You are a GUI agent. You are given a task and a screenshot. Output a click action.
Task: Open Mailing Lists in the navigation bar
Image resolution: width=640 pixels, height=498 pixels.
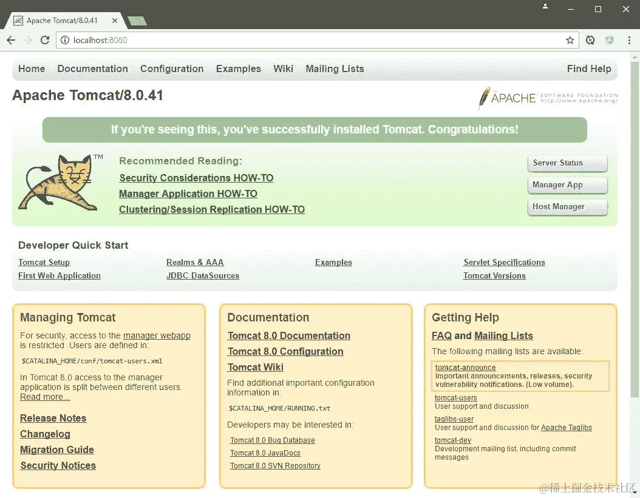coord(335,69)
